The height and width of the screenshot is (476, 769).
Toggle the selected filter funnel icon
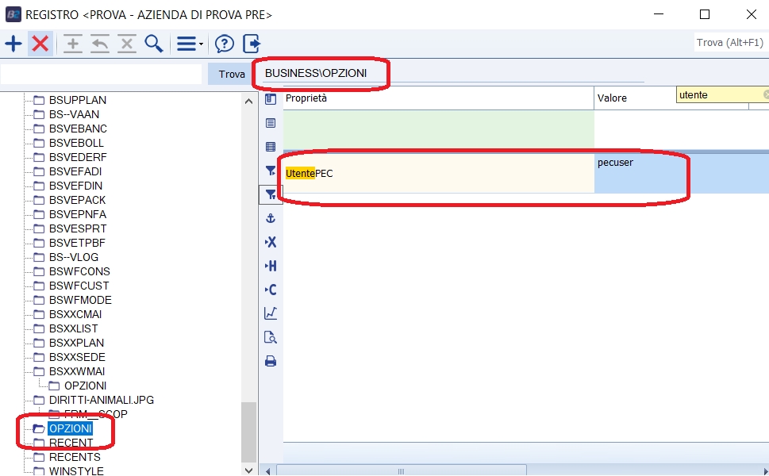[x=271, y=194]
